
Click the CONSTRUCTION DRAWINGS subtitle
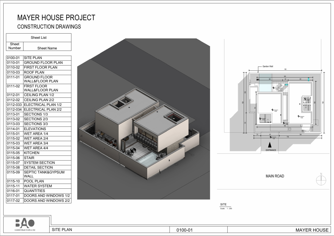click(x=49, y=27)
